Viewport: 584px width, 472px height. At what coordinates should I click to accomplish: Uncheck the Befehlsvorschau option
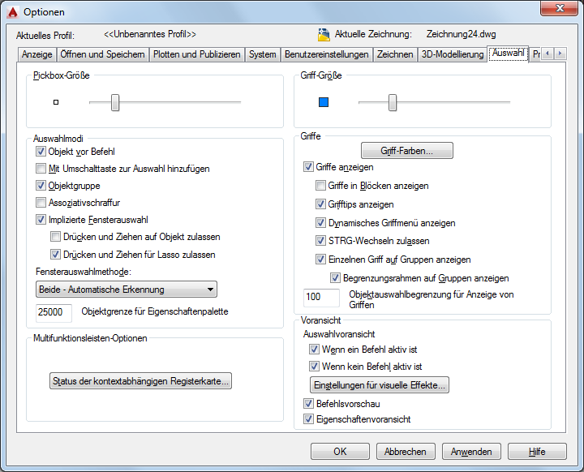(308, 404)
